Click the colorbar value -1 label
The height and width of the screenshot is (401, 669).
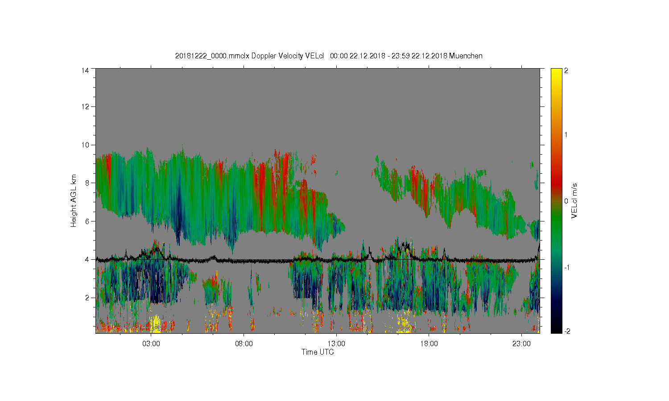tap(567, 267)
